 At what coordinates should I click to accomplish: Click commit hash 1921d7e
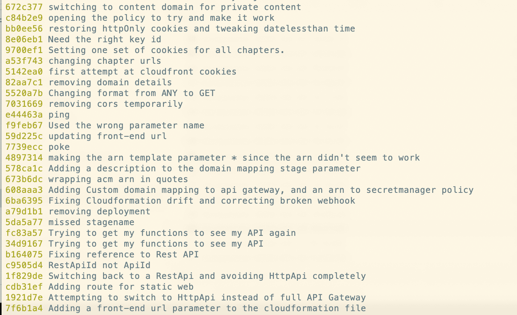coord(24,298)
